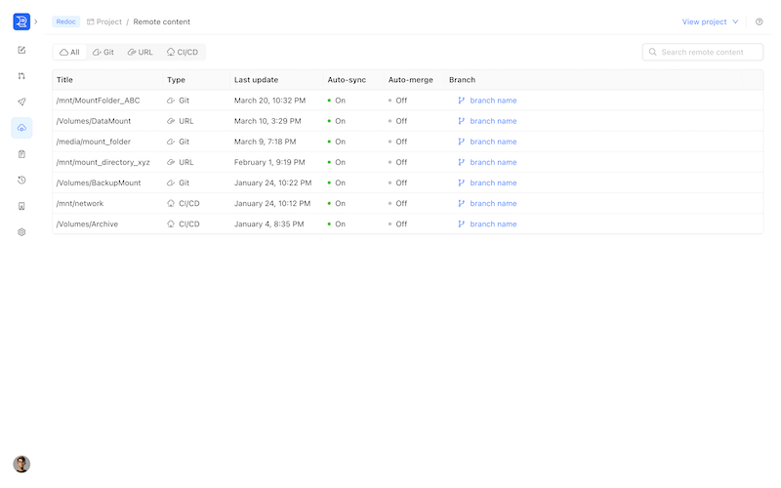Open the /mnt/mount_directory_xyz row title

click(x=103, y=162)
